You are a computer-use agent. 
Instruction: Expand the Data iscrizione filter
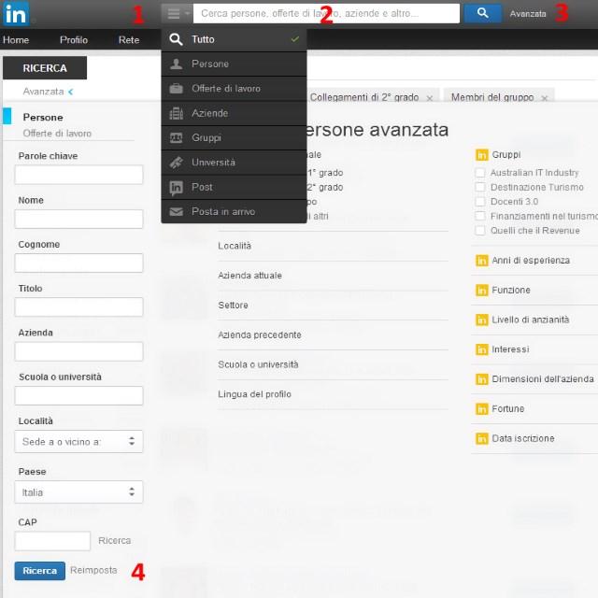523,438
